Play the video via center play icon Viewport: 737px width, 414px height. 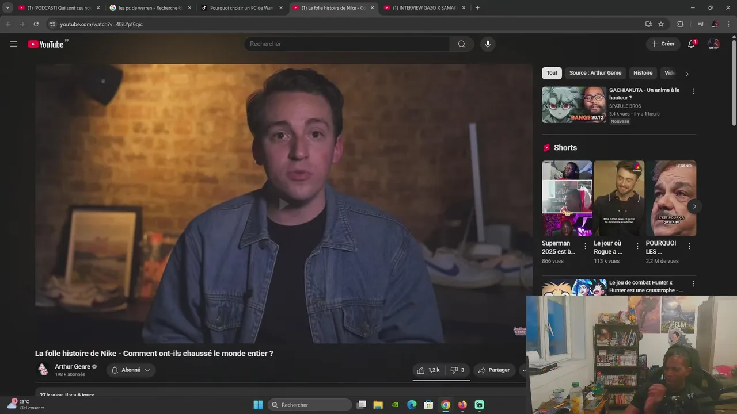(284, 204)
